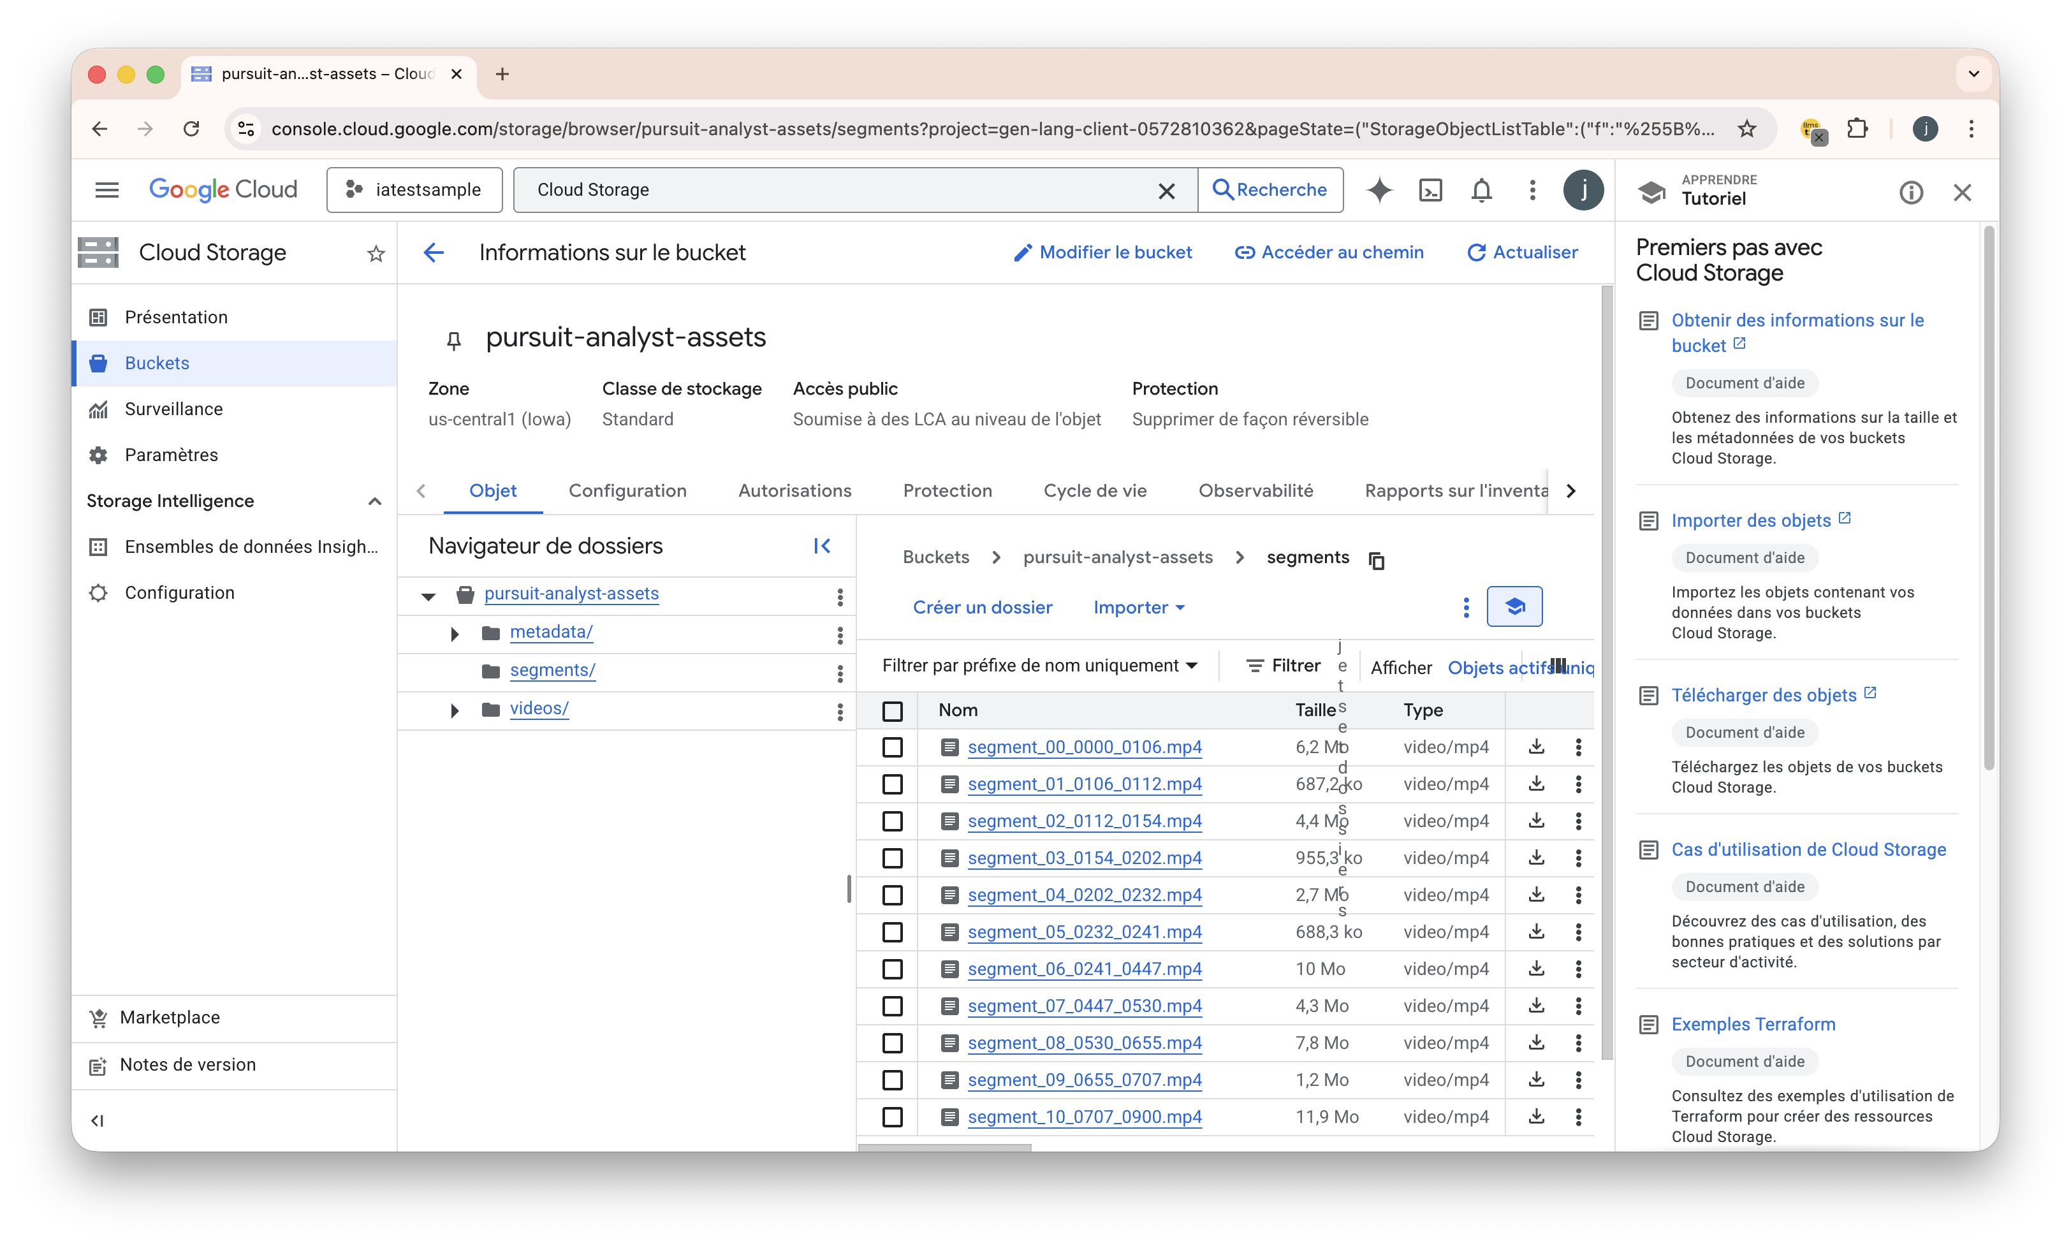Check segment_08_0530_0655.mp4
This screenshot has height=1246, width=2071.
tap(893, 1042)
